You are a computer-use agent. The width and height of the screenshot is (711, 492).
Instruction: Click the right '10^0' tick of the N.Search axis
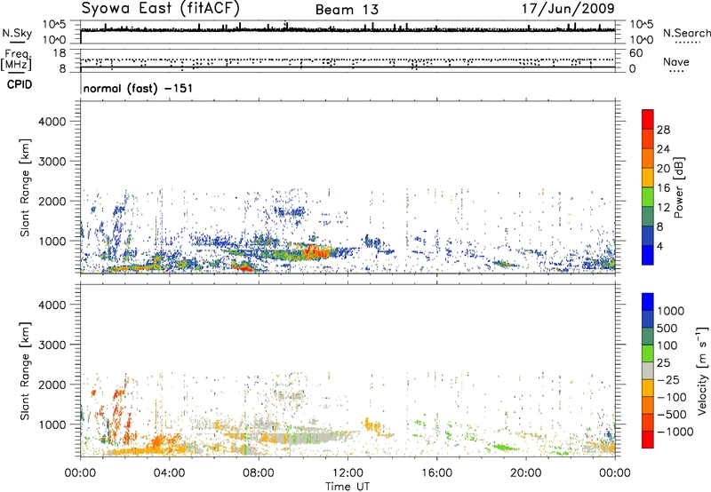[641, 40]
